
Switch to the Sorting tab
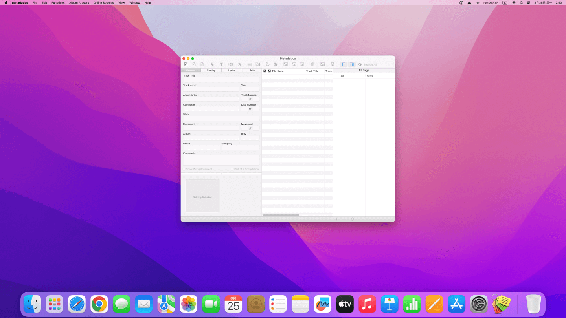[x=211, y=71]
